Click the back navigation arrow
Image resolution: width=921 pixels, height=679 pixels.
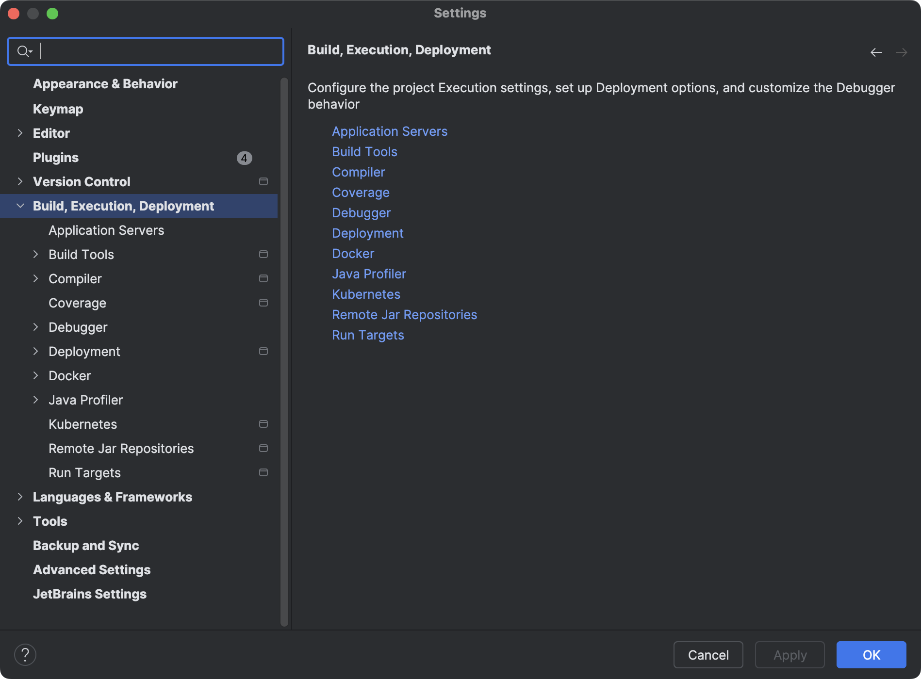[876, 52]
